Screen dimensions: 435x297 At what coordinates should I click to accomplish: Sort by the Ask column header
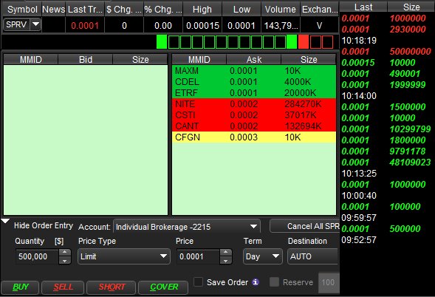pos(254,59)
